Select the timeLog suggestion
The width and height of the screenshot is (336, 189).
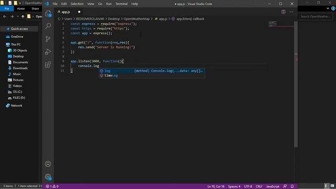(x=152, y=76)
